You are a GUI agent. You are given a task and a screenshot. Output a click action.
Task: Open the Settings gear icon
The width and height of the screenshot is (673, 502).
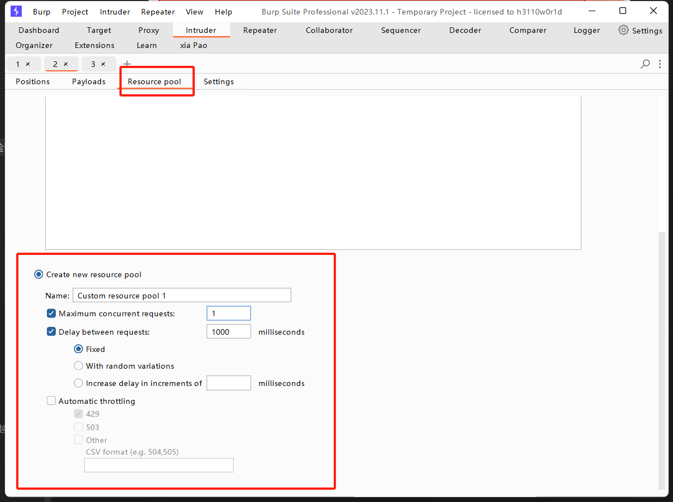tap(623, 30)
